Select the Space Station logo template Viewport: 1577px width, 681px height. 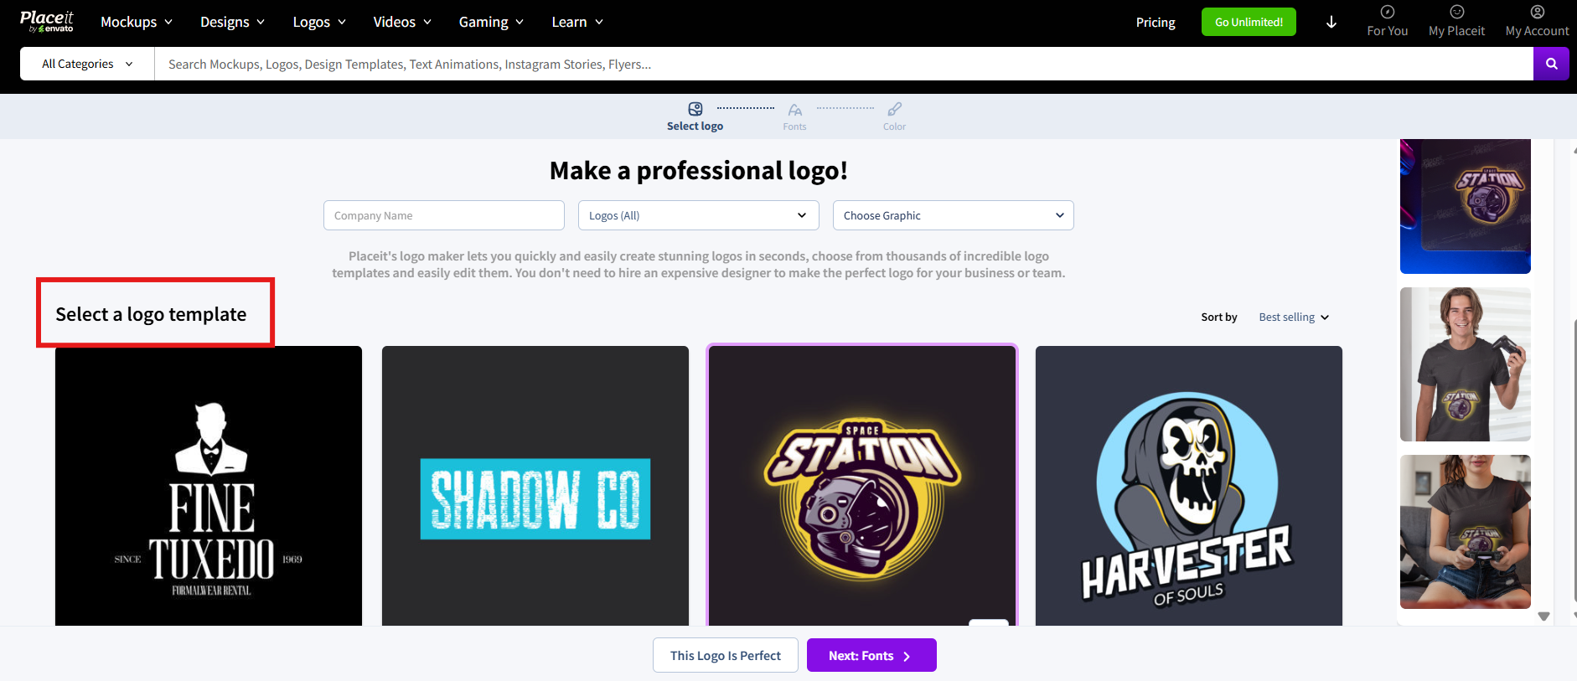click(x=862, y=486)
